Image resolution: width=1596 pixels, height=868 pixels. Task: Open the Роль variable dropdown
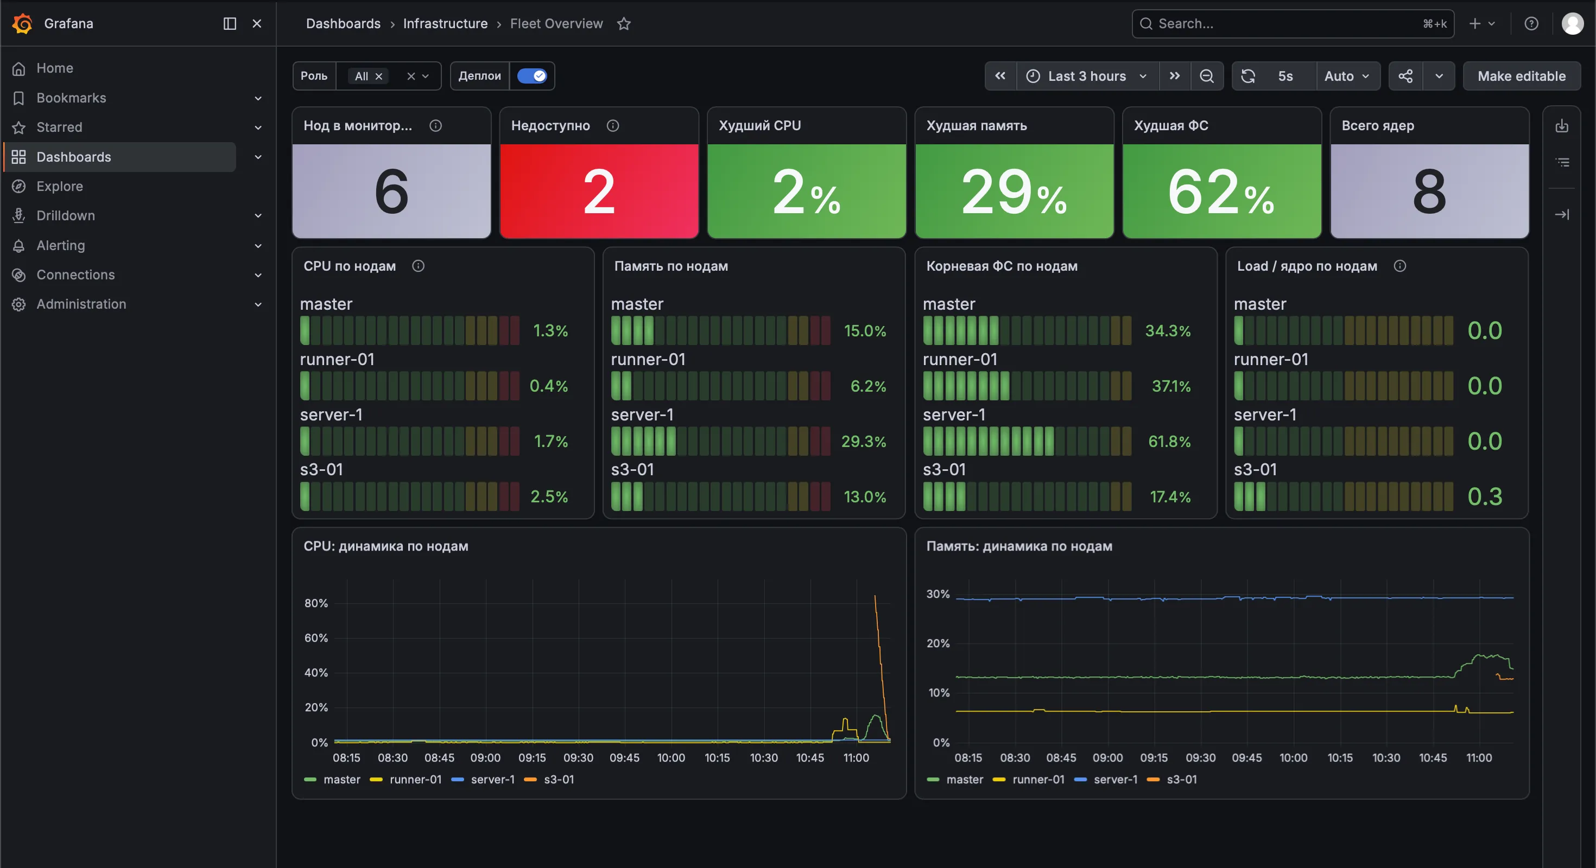(426, 76)
